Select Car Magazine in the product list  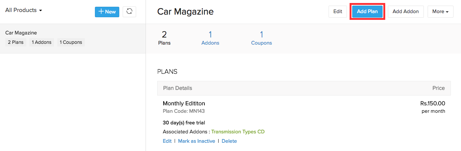coord(21,33)
